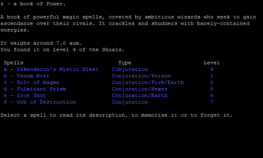This screenshot has height=158, width=263.
Task: Select the Iron Shot spell
Action: click(25, 95)
